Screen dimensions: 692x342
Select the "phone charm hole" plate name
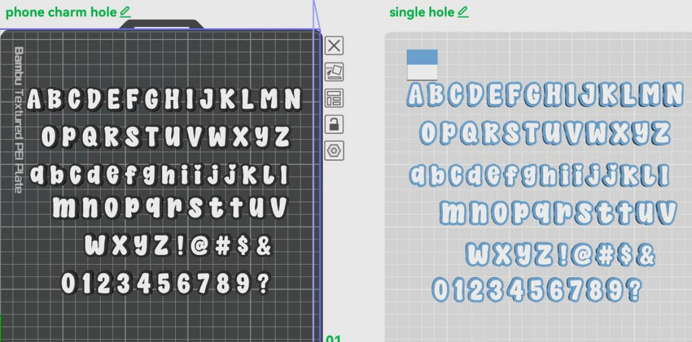[61, 12]
